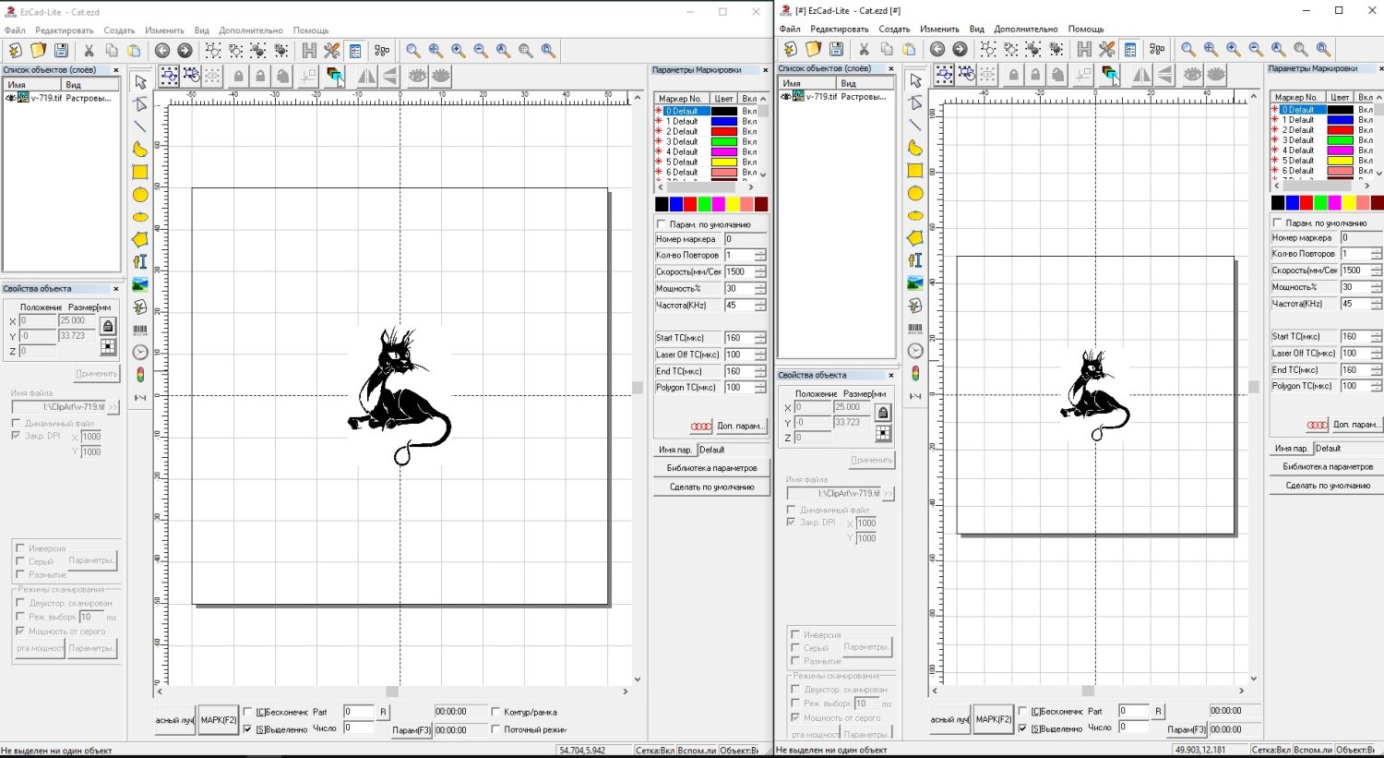
Task: Select the Pick pointer tool in left window
Action: [140, 81]
